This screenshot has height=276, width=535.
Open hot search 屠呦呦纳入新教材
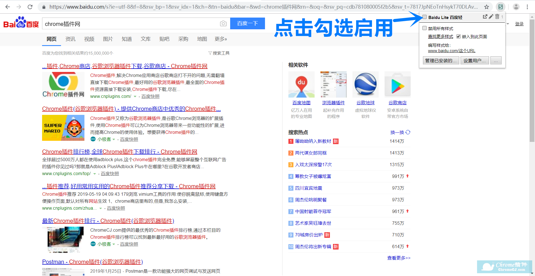[313, 141]
